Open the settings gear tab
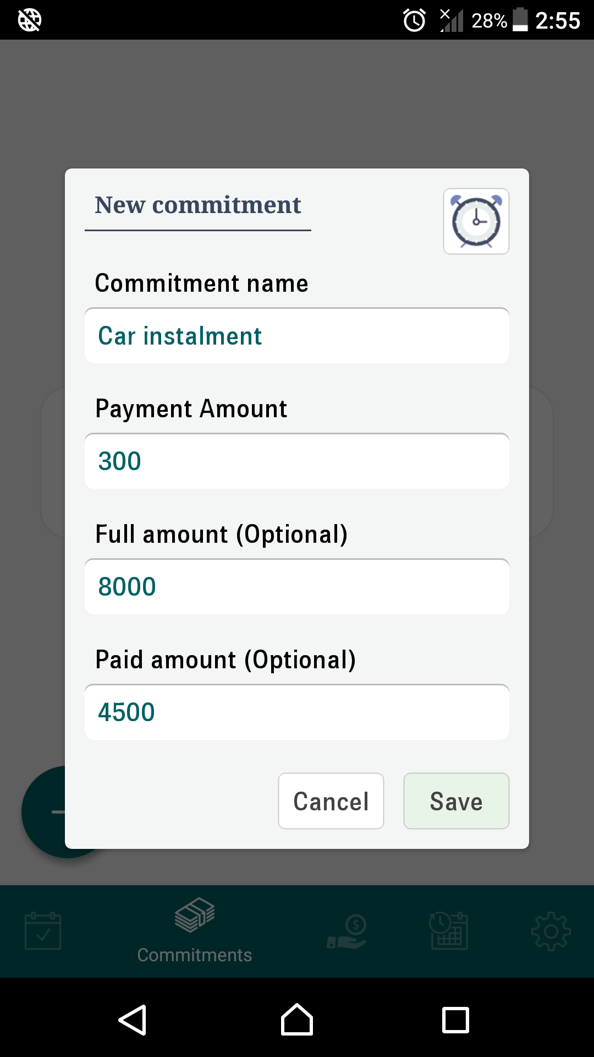The width and height of the screenshot is (594, 1057). (x=551, y=931)
